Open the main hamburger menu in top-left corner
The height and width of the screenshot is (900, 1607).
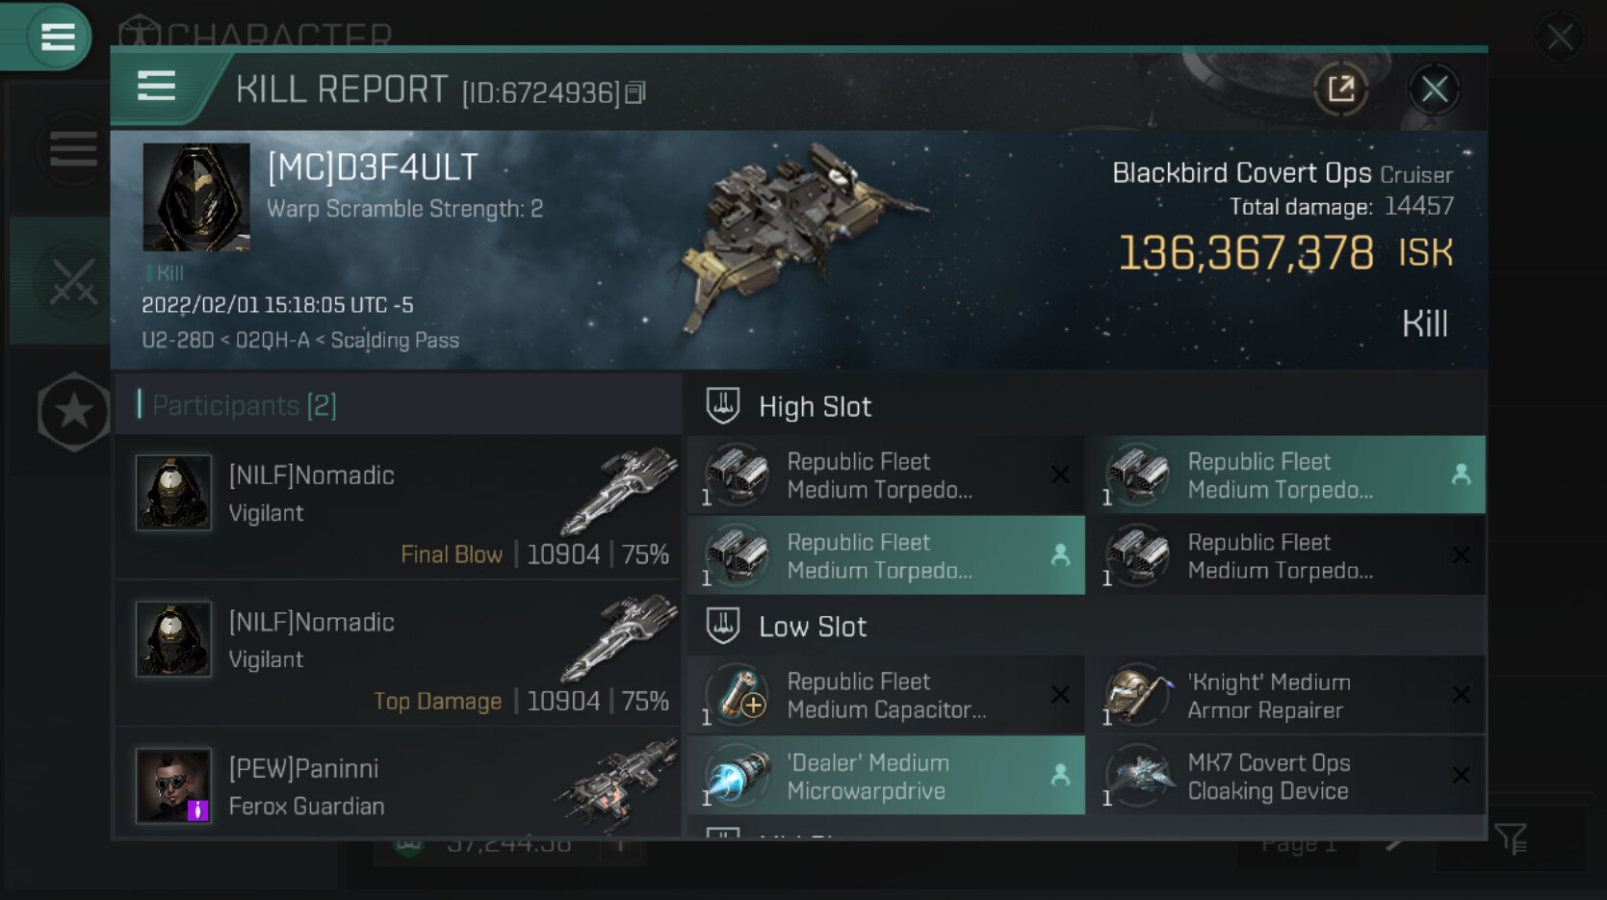tap(57, 37)
